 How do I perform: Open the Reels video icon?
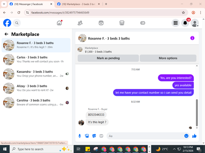click(x=101, y=23)
